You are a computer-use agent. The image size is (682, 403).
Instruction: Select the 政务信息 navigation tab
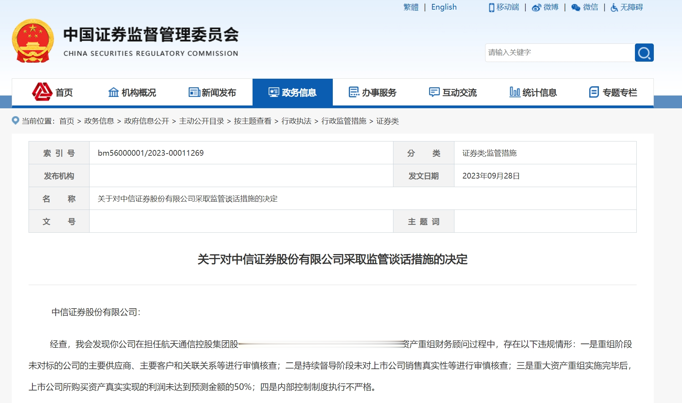tap(292, 92)
